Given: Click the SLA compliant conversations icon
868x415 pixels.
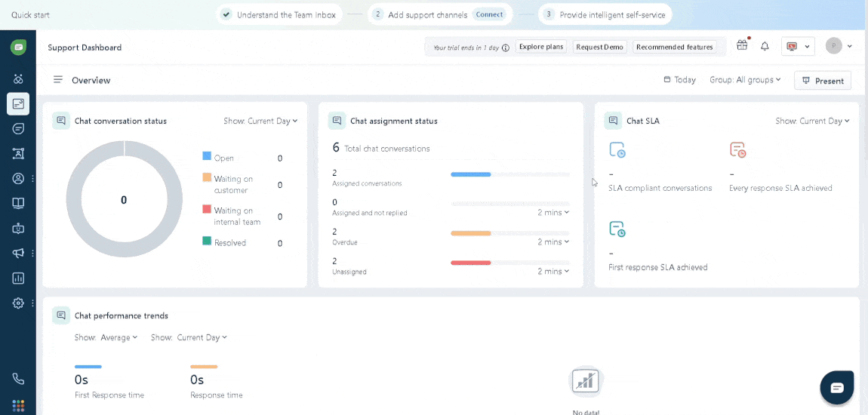Looking at the screenshot, I should [617, 150].
